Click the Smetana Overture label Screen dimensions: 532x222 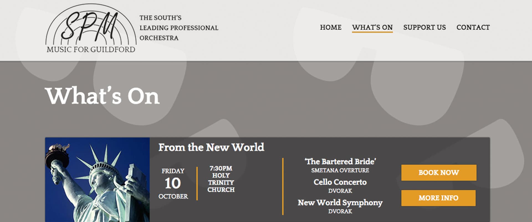tap(340, 170)
